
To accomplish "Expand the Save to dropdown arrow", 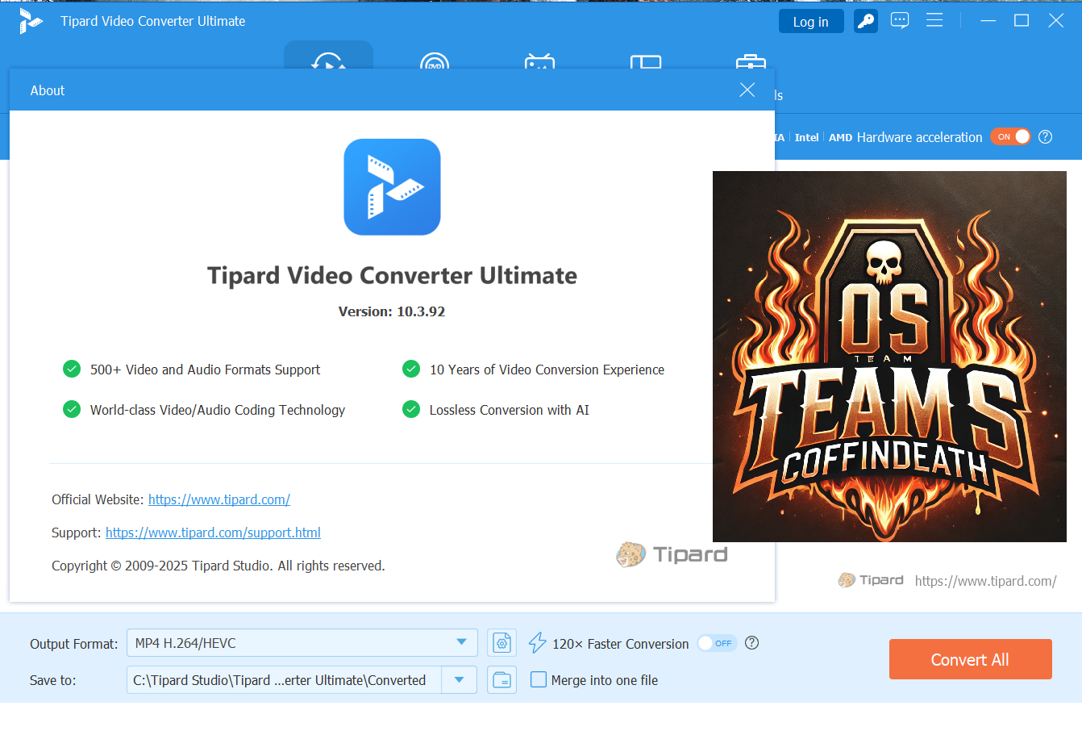I will click(459, 680).
